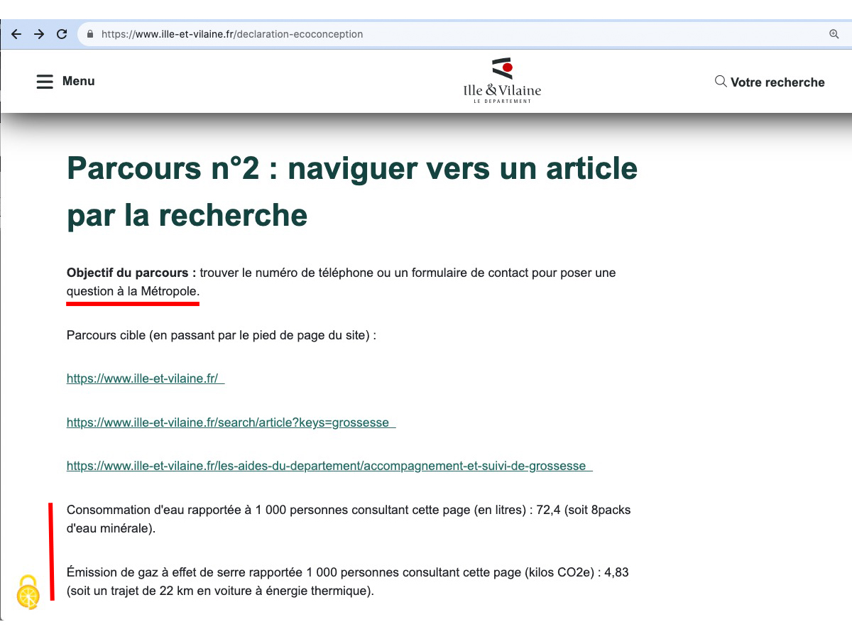Click the padlock site security icon
852x639 pixels.
click(90, 34)
